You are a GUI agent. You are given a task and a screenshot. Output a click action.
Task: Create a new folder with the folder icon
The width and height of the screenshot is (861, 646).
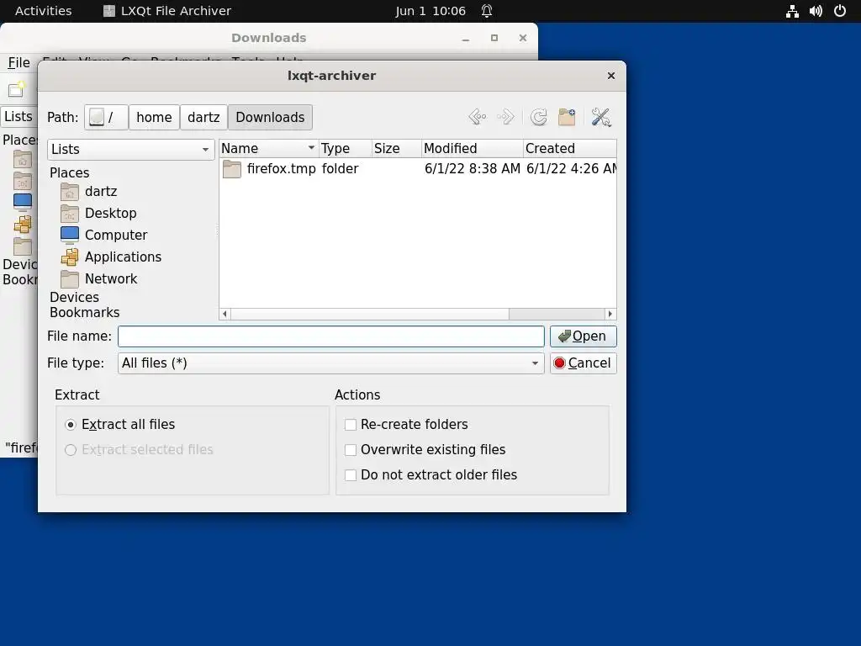[567, 117]
